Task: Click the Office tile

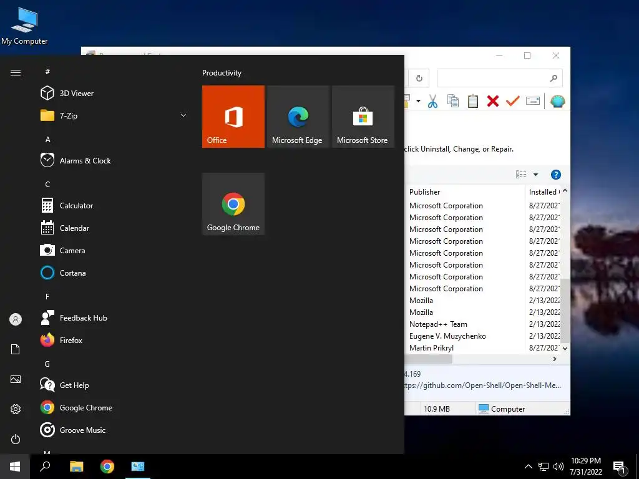Action: (x=233, y=117)
